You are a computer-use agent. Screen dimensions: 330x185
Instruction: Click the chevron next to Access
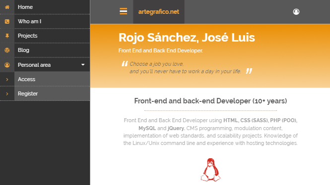coord(7,80)
